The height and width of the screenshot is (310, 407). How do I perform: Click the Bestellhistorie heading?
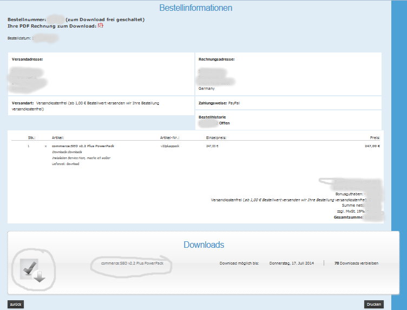point(213,117)
